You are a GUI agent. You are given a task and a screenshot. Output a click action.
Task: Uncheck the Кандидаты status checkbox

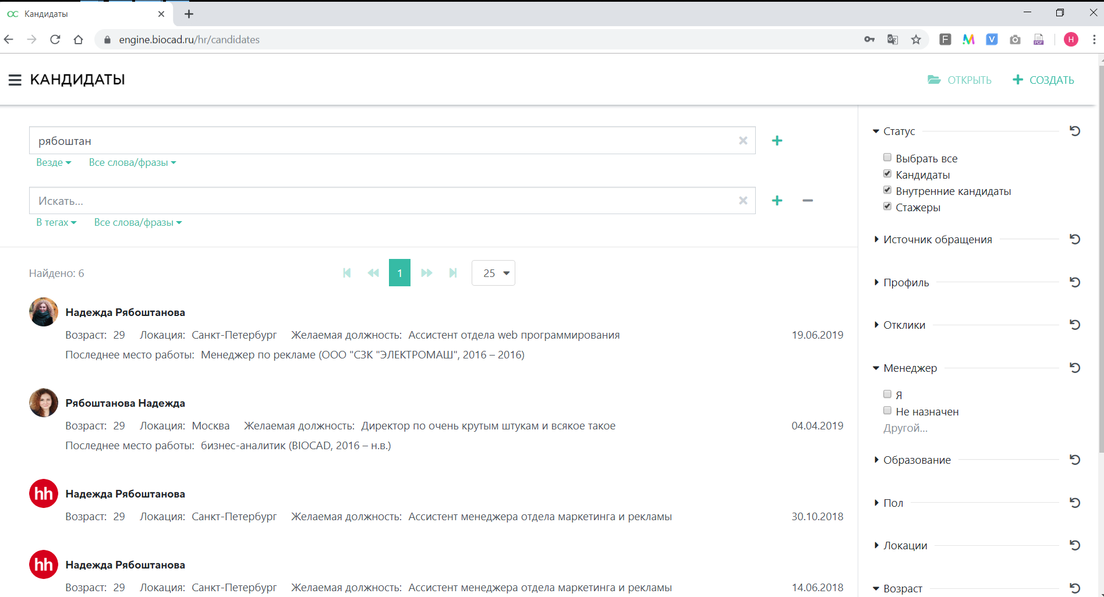tap(887, 174)
